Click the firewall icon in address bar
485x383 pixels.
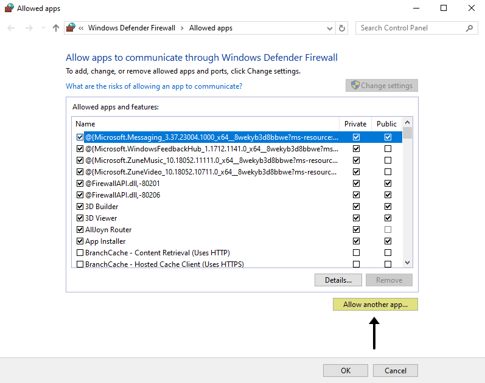tap(71, 28)
